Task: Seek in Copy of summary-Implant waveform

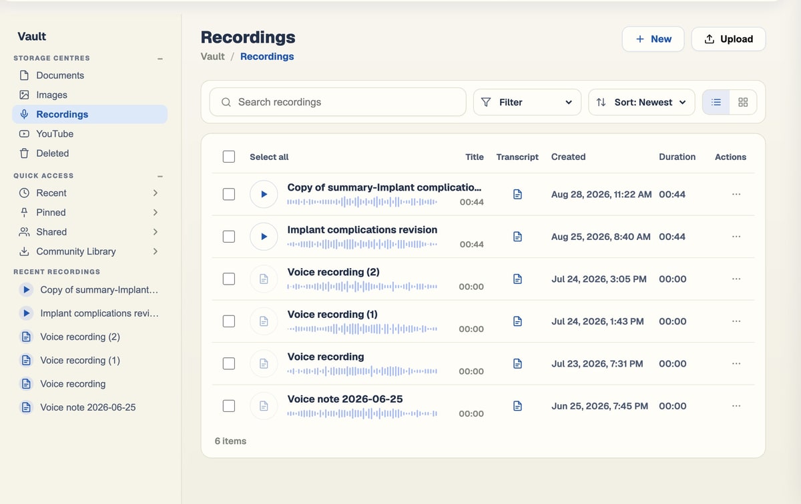Action: click(362, 202)
